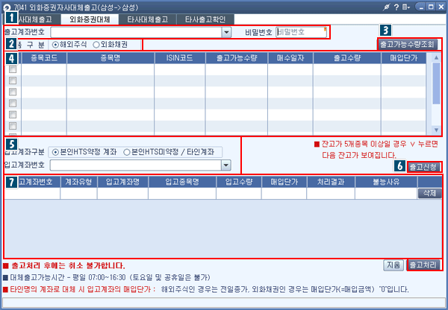Image resolution: width=448 pixels, height=310 pixels.
Task: Click the stock table scrollbar down arrow
Action: (x=436, y=130)
